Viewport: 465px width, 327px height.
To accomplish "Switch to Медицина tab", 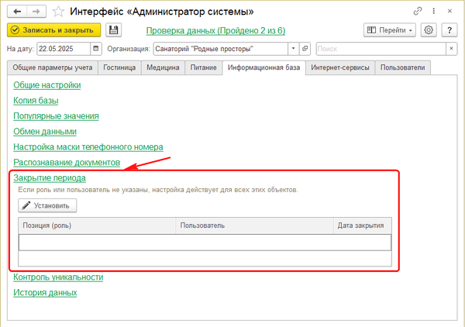I will point(163,67).
